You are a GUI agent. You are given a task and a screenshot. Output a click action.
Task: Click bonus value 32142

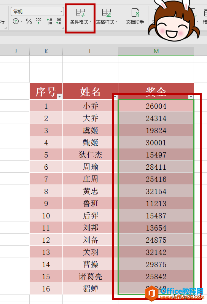point(156,252)
